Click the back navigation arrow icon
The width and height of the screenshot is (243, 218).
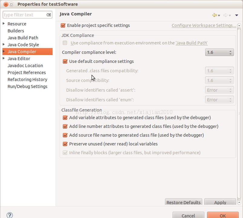(214, 15)
